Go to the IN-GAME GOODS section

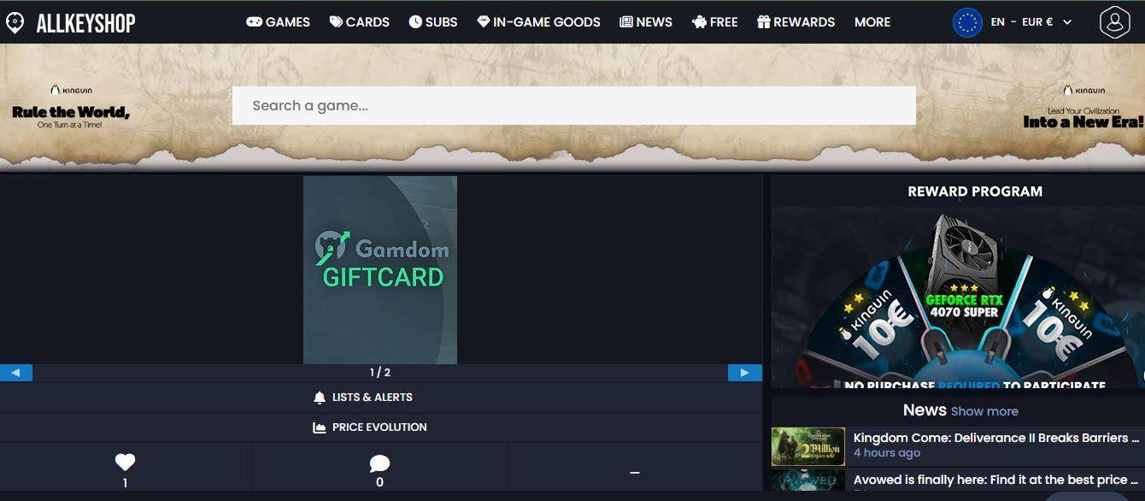[x=538, y=22]
